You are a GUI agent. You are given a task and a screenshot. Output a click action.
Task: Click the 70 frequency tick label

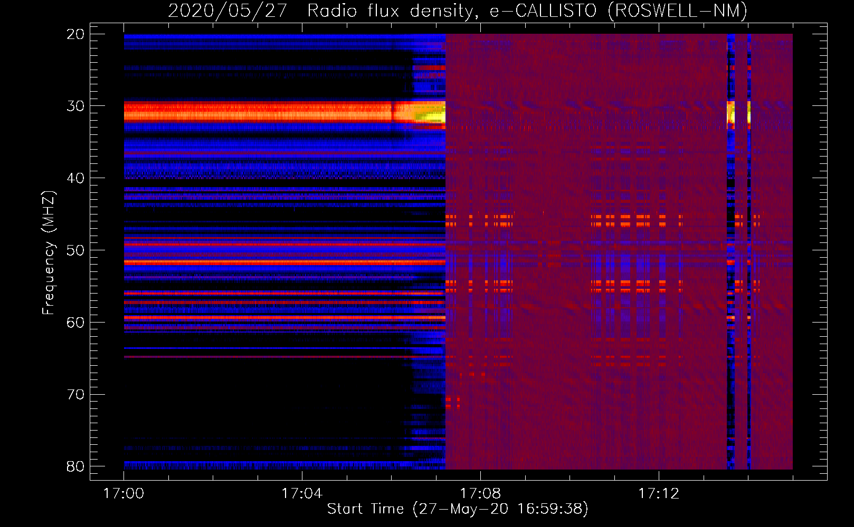pyautogui.click(x=75, y=395)
